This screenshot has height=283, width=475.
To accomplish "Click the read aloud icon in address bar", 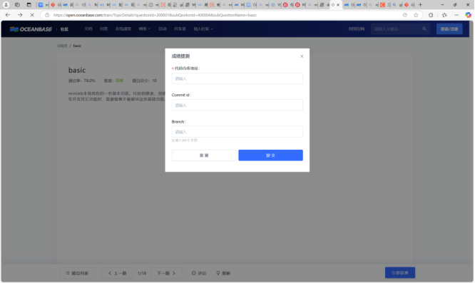I will (404, 15).
